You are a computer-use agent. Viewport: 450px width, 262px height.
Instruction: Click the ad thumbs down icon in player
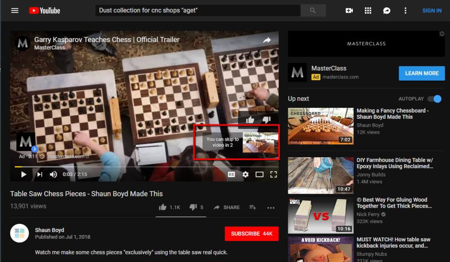coord(267,120)
